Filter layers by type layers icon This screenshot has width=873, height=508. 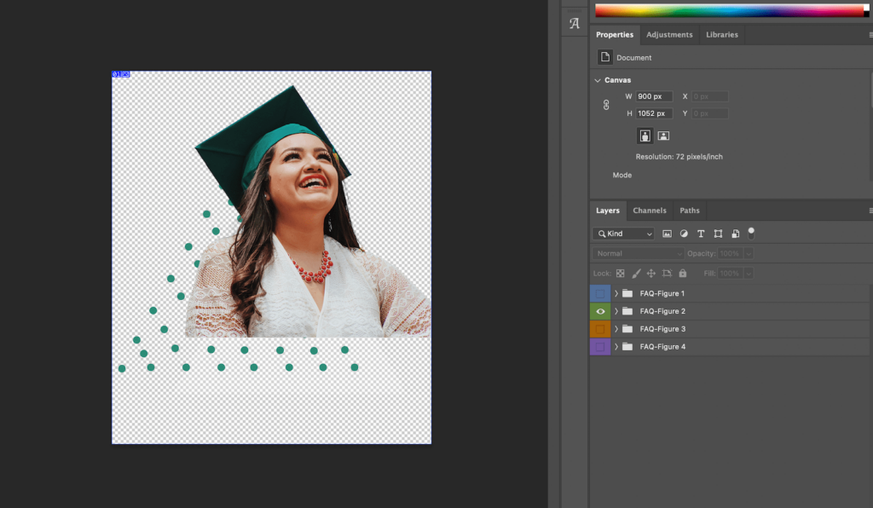701,234
